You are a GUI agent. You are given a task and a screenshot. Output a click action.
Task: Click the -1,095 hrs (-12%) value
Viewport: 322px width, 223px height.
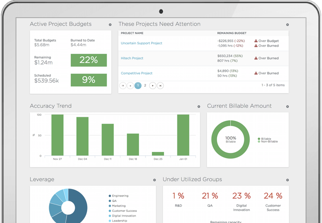coord(230,46)
